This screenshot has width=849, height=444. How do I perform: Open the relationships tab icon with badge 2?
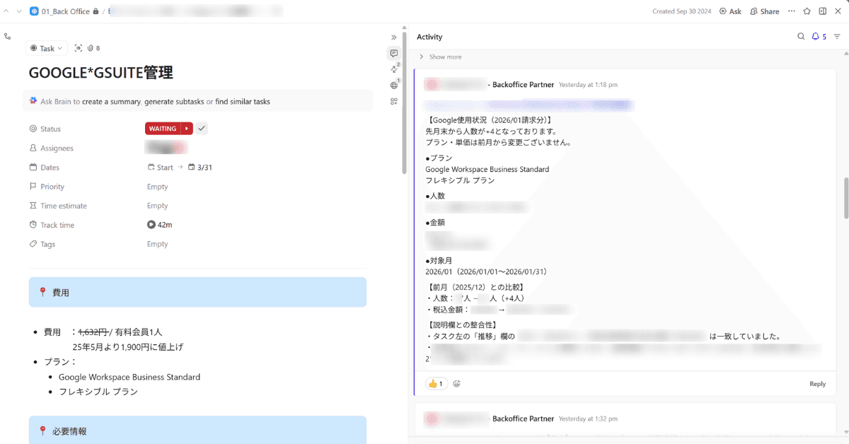coord(395,69)
